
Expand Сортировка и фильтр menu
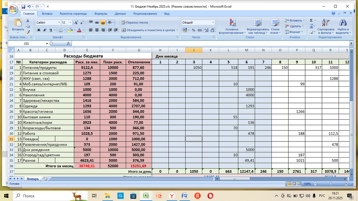pos(326,27)
